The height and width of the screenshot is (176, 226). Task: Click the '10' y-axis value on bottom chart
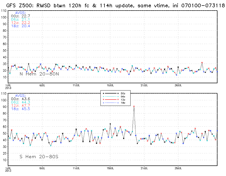[5, 160]
